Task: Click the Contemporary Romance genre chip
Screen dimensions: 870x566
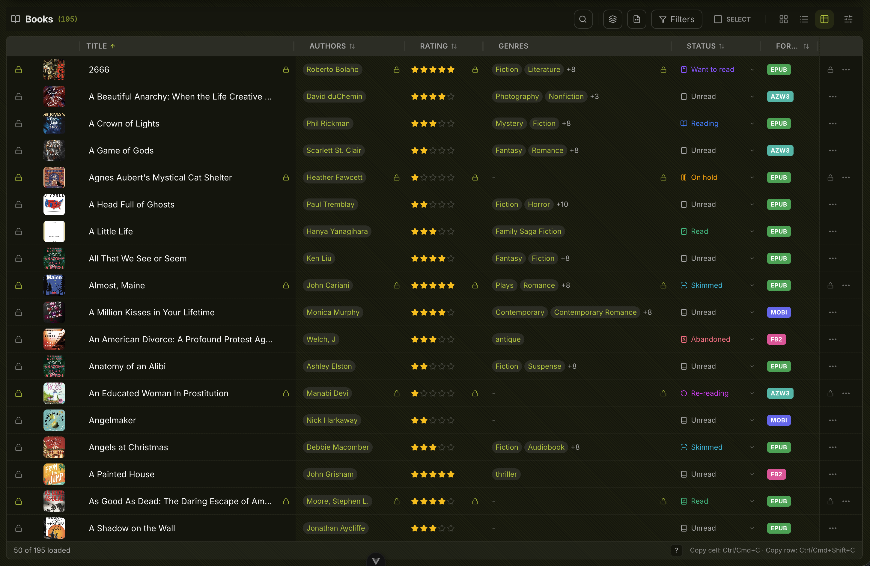Action: 595,313
